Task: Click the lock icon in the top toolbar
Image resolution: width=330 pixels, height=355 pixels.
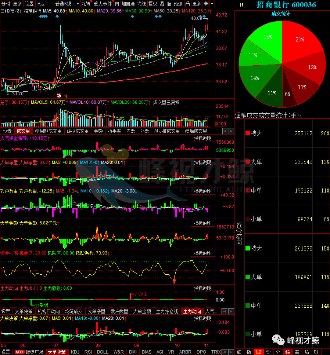Action: point(187,4)
